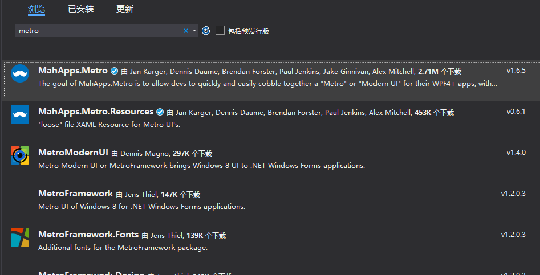Screen dimensions: 540x275
Task: Clear the search box with the X
Action: pos(186,31)
